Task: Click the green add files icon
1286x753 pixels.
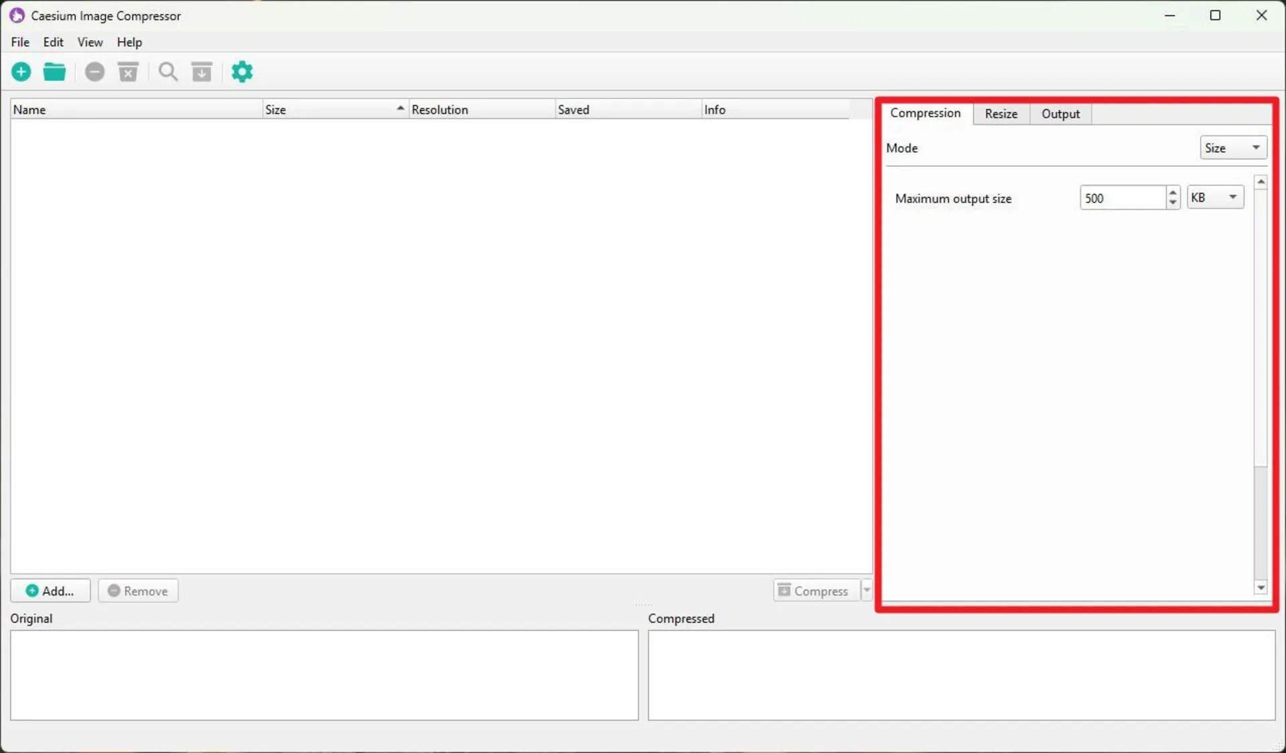Action: [21, 72]
